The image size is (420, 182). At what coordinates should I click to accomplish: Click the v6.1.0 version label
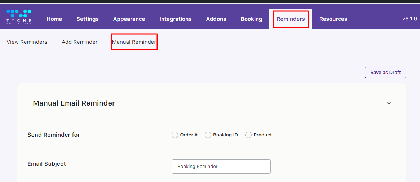(410, 19)
